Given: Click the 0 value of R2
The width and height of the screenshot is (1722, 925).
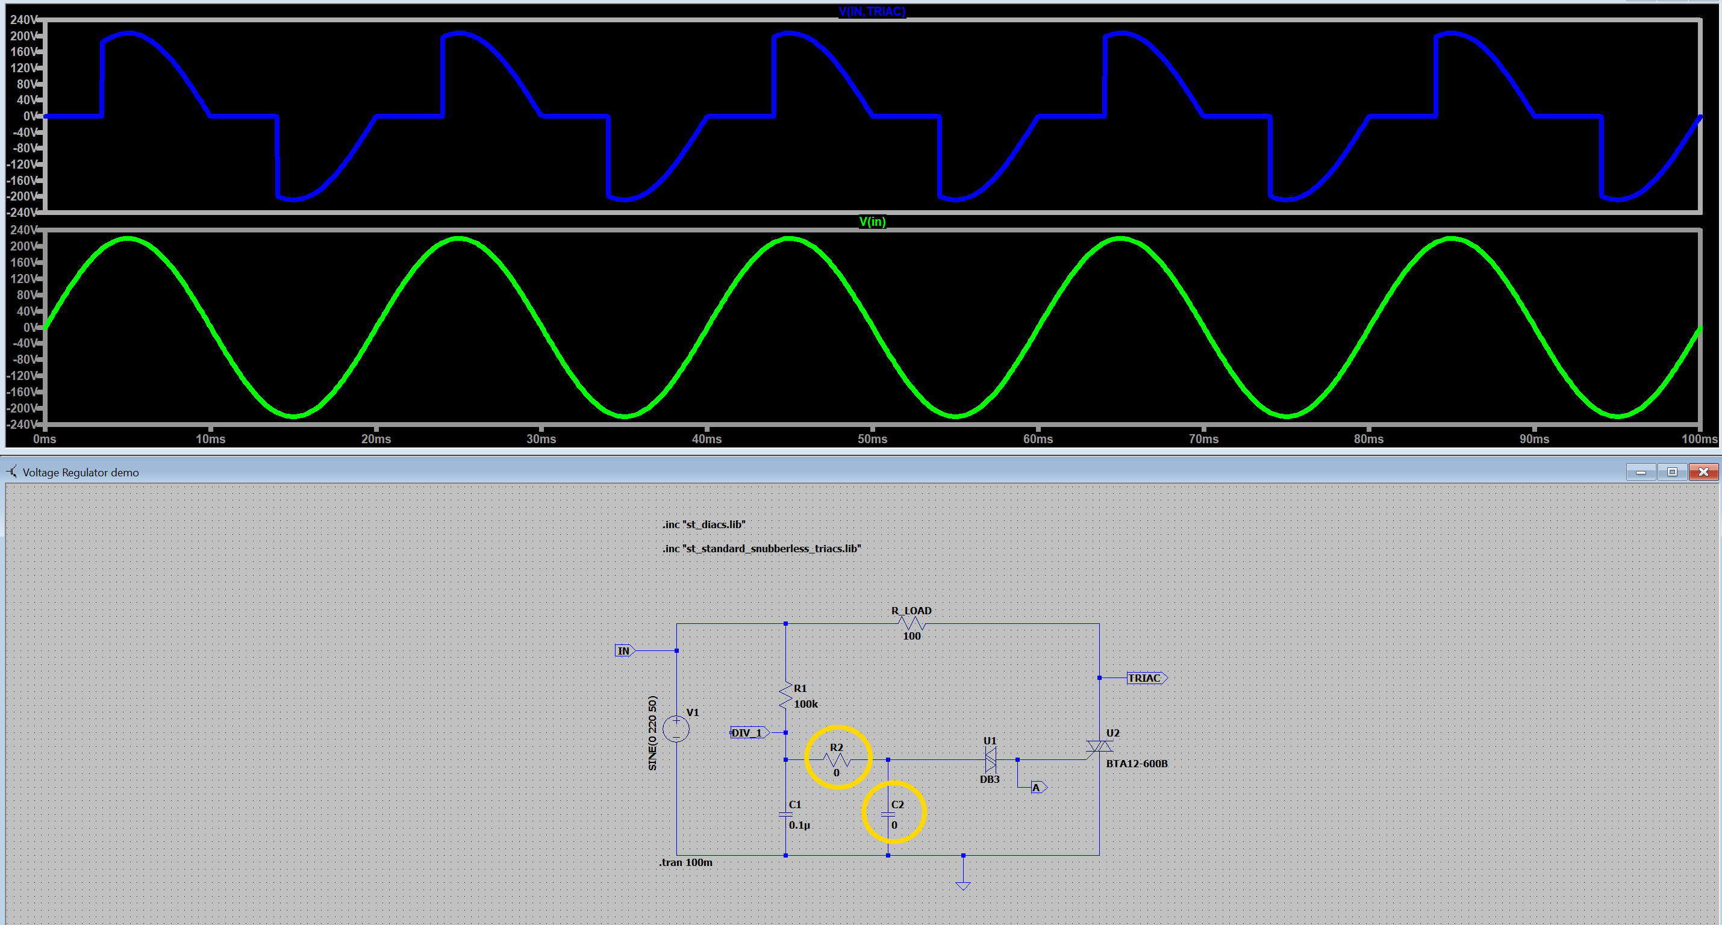Looking at the screenshot, I should coord(836,772).
